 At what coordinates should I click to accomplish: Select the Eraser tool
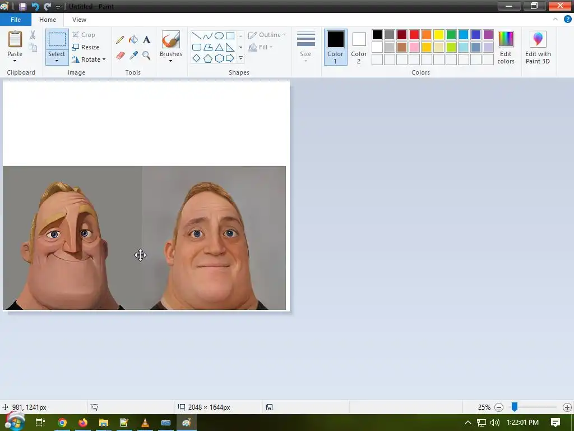[x=120, y=56]
